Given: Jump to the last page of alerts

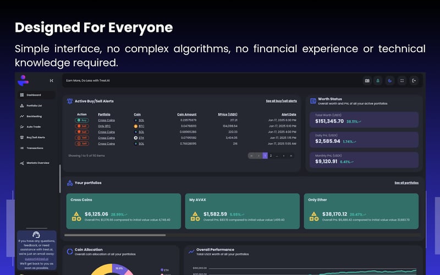Looking at the screenshot, I should (x=291, y=156).
